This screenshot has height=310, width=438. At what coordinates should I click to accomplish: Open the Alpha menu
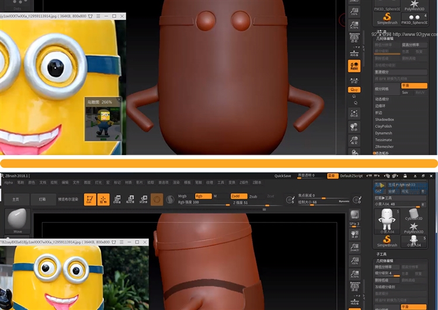point(8,182)
